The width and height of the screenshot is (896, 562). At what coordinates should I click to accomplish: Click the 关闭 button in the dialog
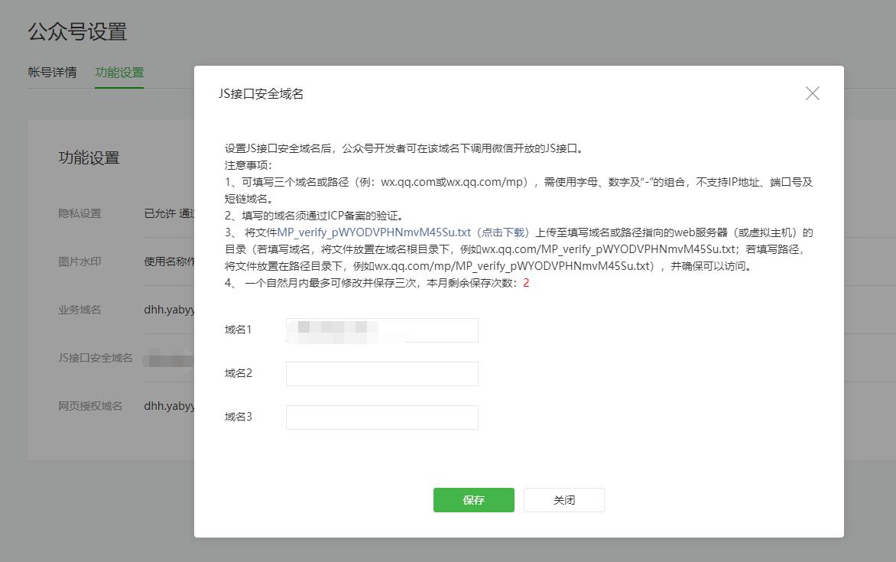click(x=563, y=499)
